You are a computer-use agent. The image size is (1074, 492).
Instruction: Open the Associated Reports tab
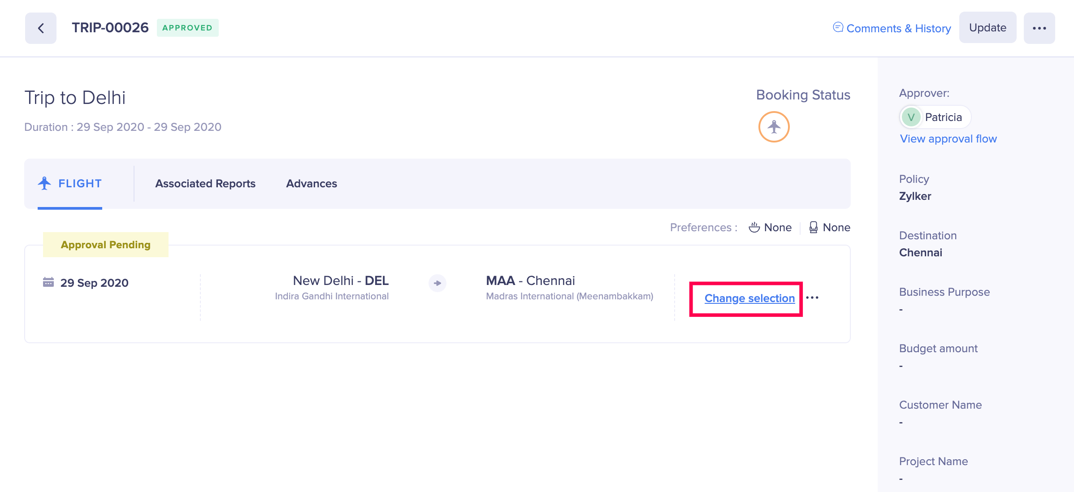click(x=205, y=184)
